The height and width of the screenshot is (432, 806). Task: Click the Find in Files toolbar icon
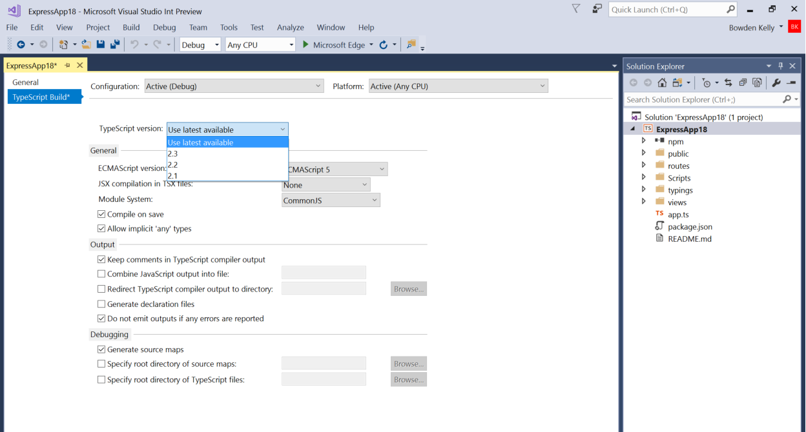[x=411, y=44]
